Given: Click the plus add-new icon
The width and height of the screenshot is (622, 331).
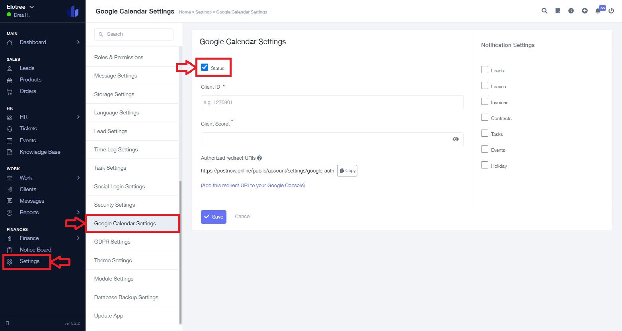Looking at the screenshot, I should 585,11.
